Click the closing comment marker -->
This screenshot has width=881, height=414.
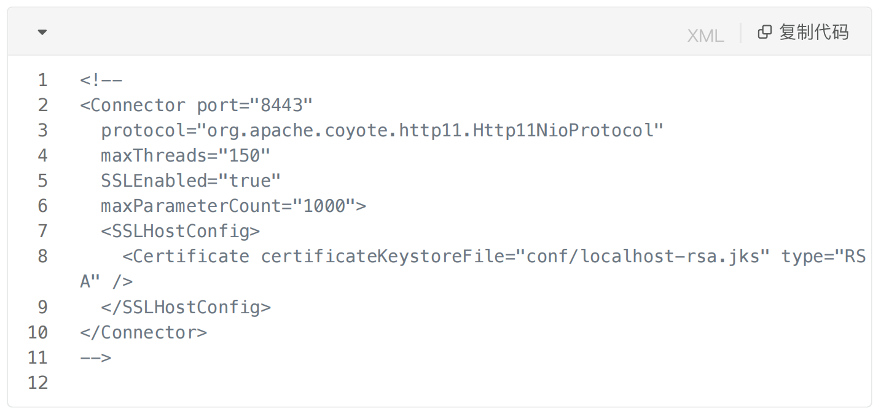pos(96,357)
